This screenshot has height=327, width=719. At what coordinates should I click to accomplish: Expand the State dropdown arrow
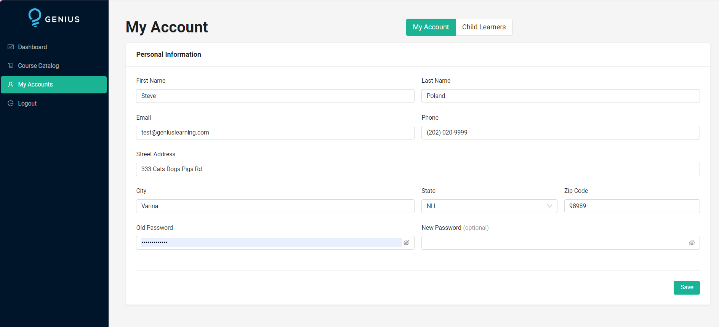coord(549,206)
